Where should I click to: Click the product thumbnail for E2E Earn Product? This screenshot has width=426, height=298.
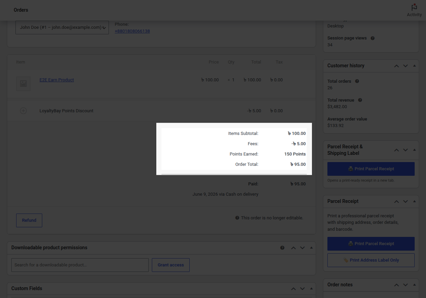point(23,83)
